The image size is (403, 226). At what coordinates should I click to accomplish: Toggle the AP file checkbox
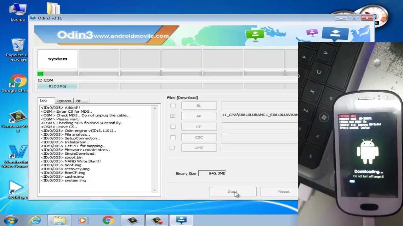[173, 116]
